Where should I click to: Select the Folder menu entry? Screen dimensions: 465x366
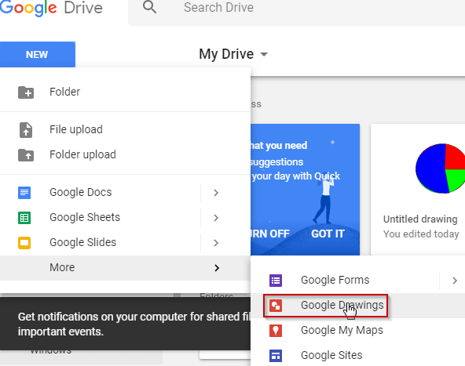point(125,92)
